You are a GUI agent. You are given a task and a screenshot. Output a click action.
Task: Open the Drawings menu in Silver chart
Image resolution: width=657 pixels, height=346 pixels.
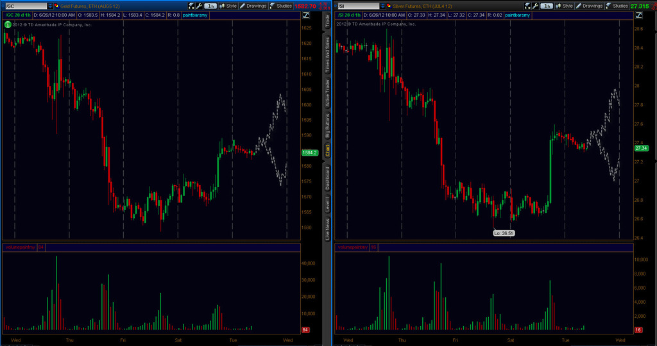point(589,6)
